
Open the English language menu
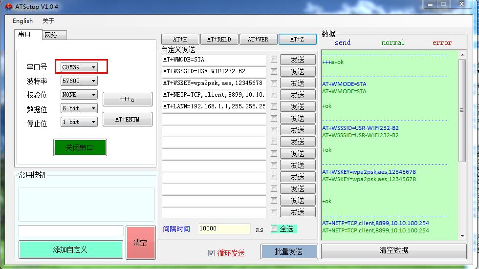pos(22,21)
